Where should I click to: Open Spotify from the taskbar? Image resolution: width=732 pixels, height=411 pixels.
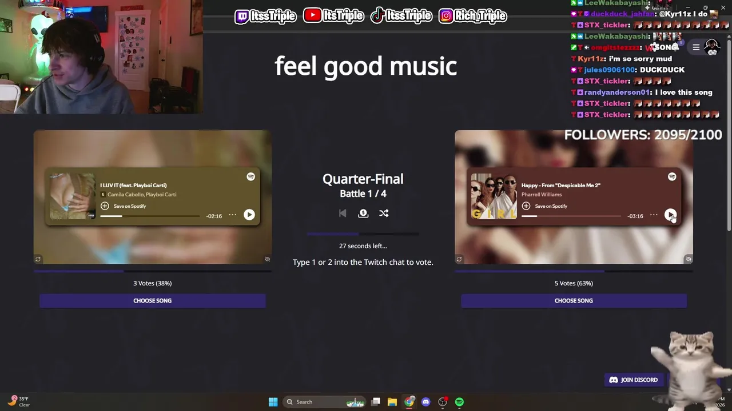coord(459,402)
